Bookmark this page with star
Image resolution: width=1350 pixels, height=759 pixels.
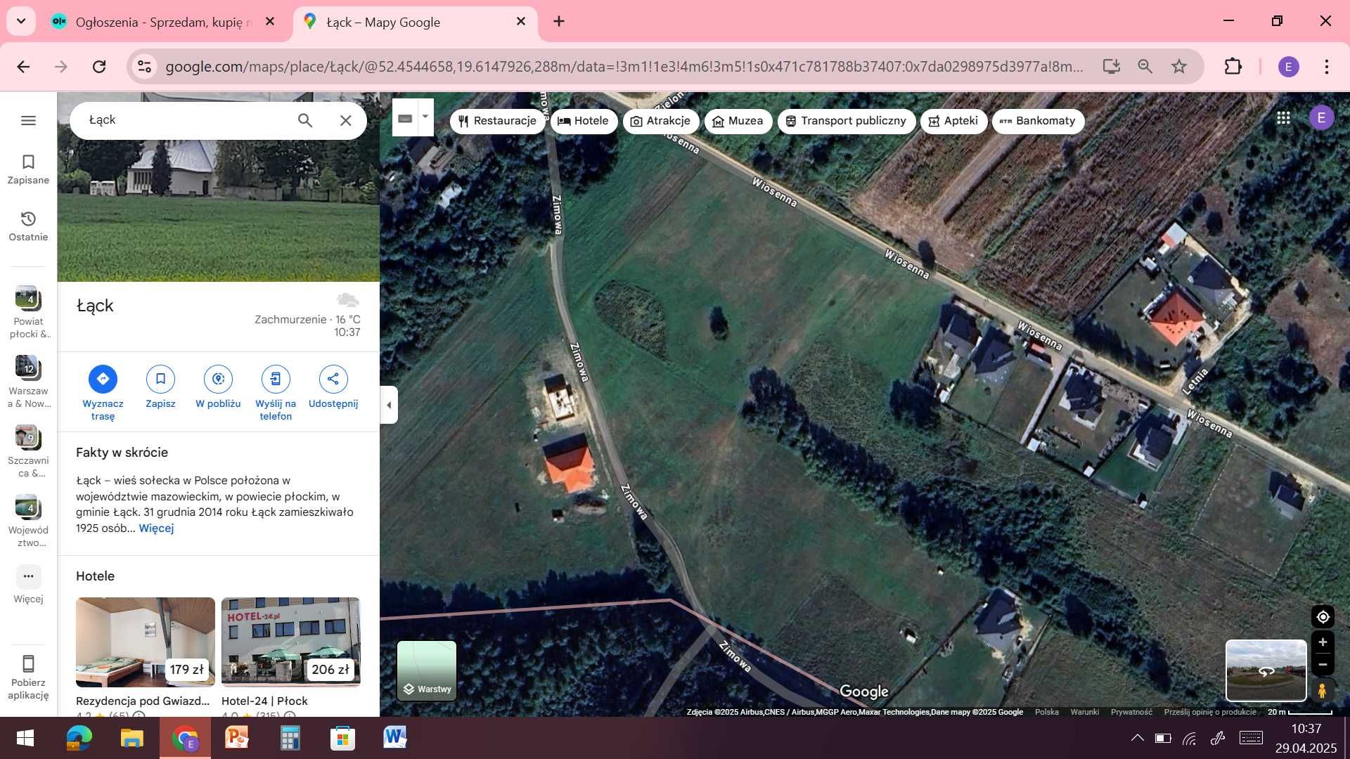1179,67
